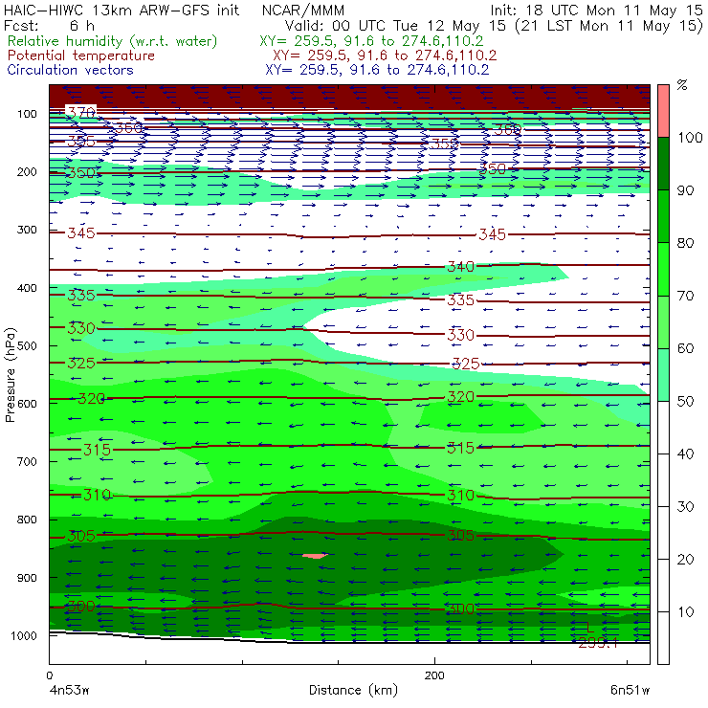Screen dimensions: 708x708
Task: Click the '299.1' minimum value label
Action: pos(598,643)
